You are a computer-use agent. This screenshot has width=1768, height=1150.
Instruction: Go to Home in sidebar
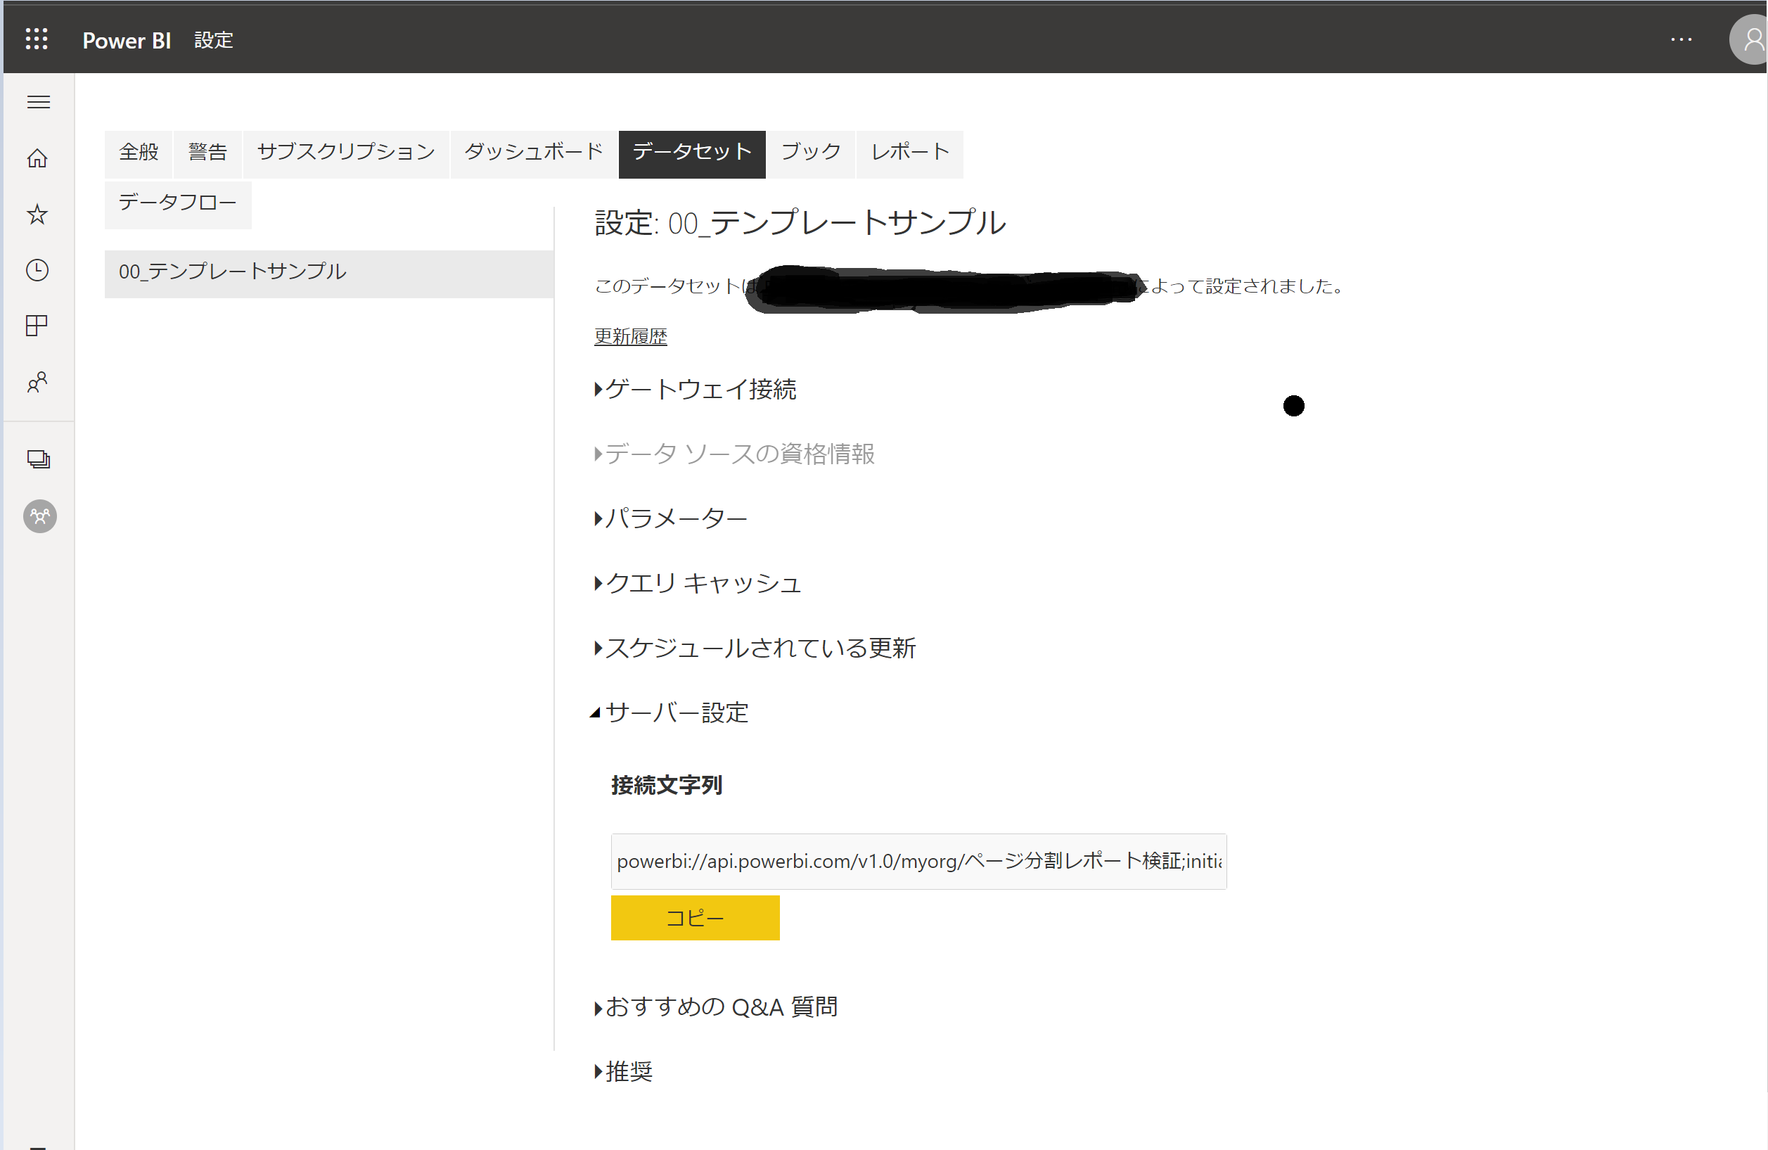pos(37,158)
